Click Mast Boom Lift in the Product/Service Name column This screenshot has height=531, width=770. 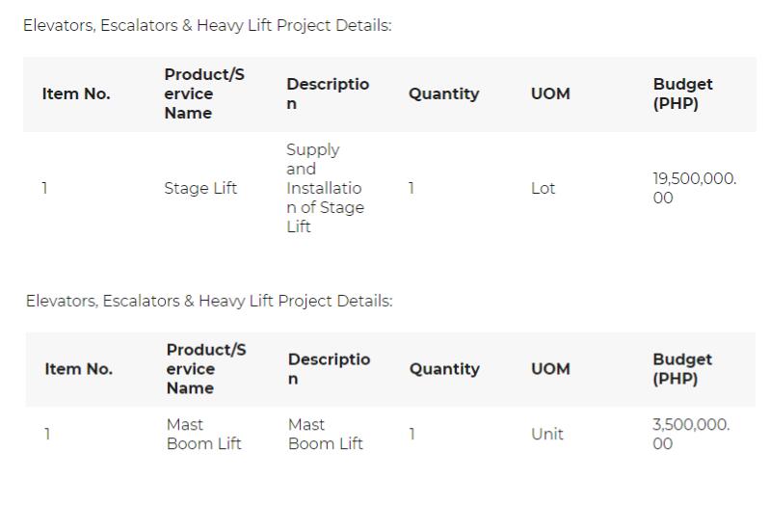click(203, 435)
